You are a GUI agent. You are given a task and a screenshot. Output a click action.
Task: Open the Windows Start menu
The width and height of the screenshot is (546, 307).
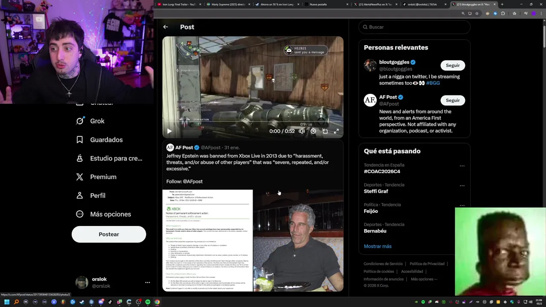pos(7,302)
